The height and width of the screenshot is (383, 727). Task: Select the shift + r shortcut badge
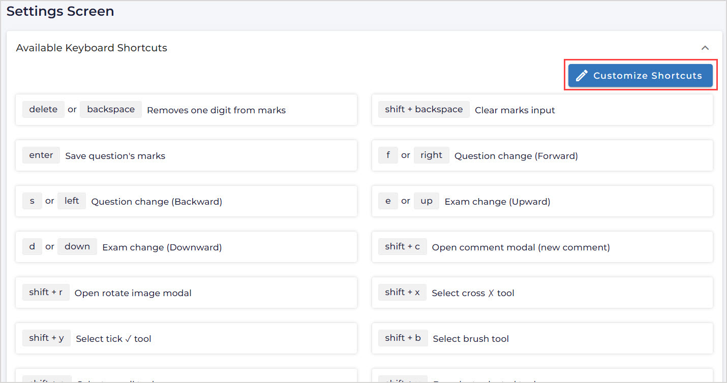pyautogui.click(x=46, y=292)
